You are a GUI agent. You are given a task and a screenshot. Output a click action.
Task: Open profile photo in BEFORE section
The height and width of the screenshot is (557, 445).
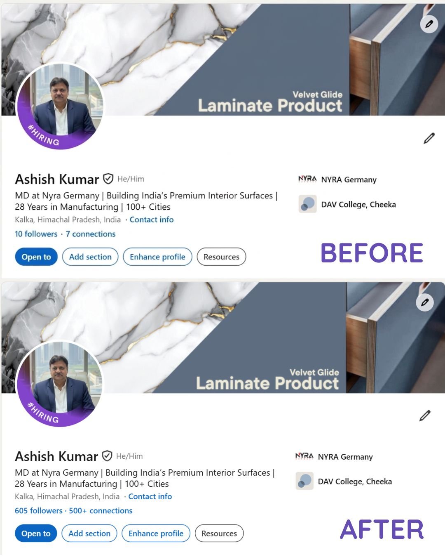click(x=60, y=106)
